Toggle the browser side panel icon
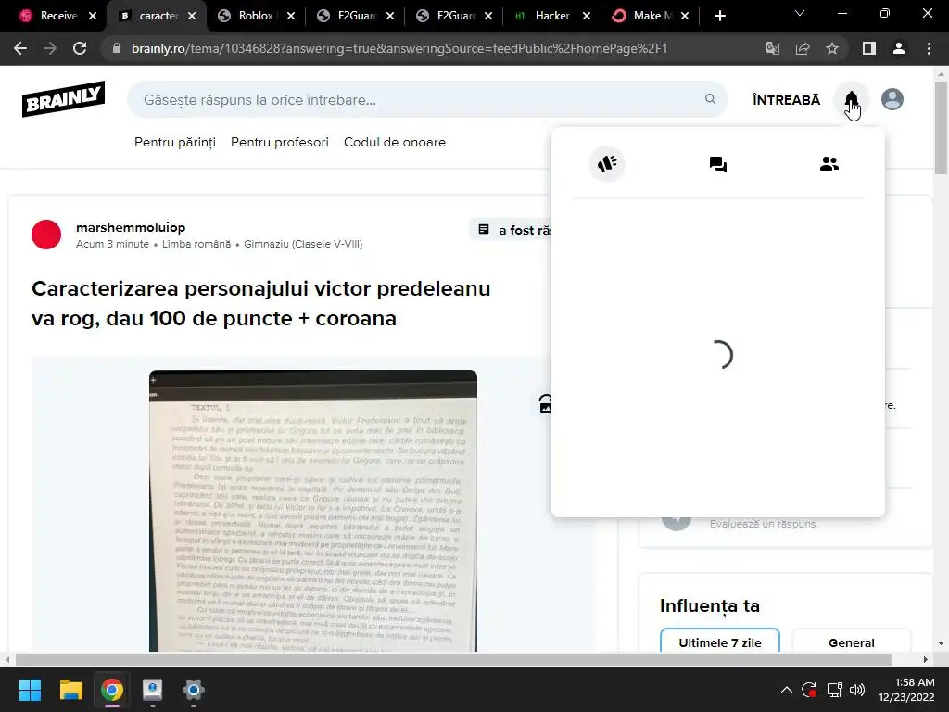The width and height of the screenshot is (949, 712). click(x=869, y=48)
